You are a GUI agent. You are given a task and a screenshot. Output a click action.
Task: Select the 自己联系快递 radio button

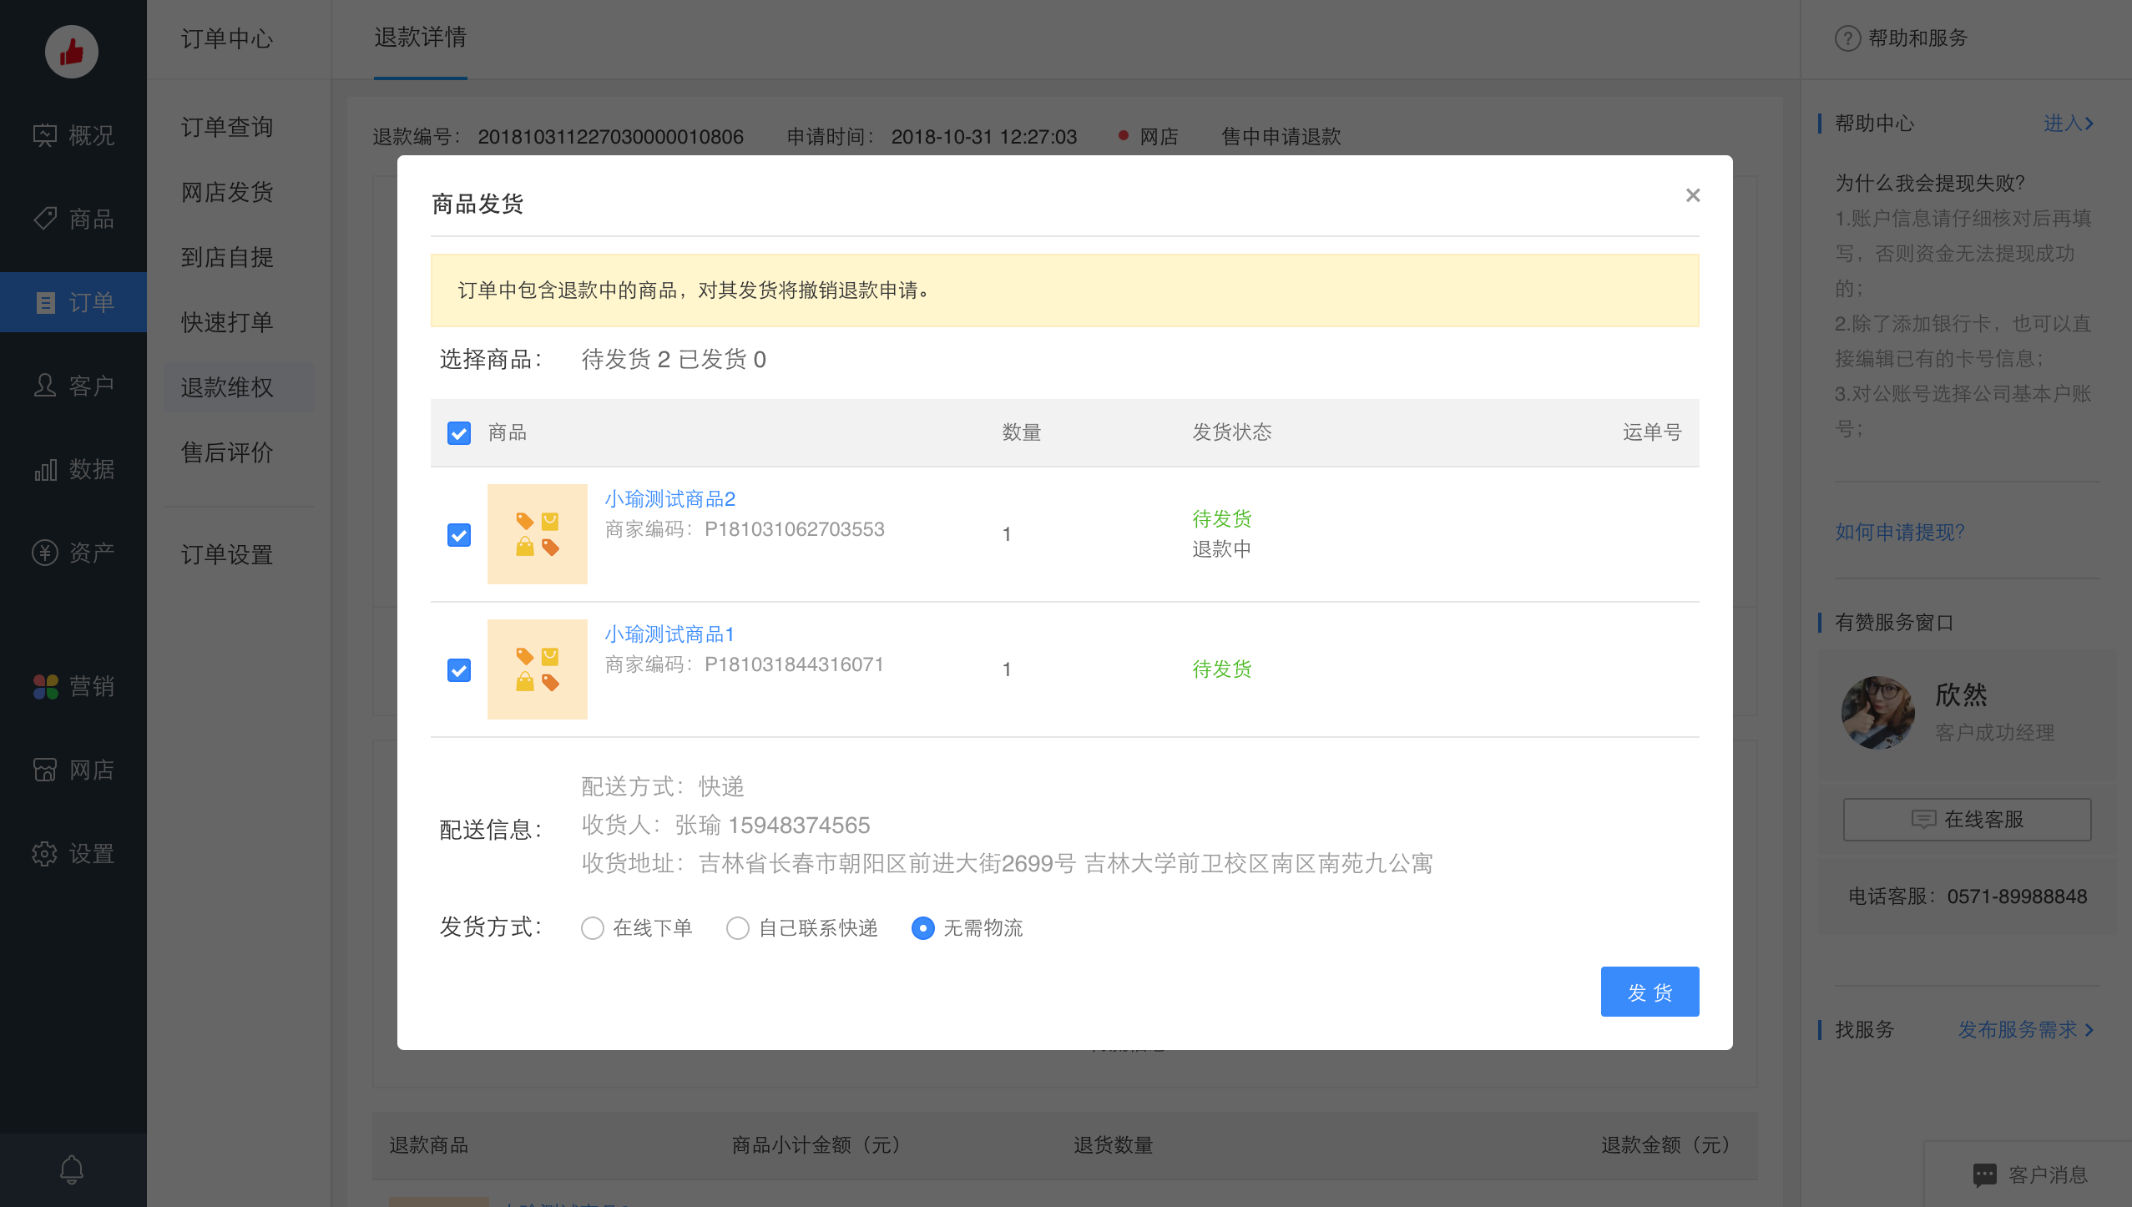[x=737, y=928]
